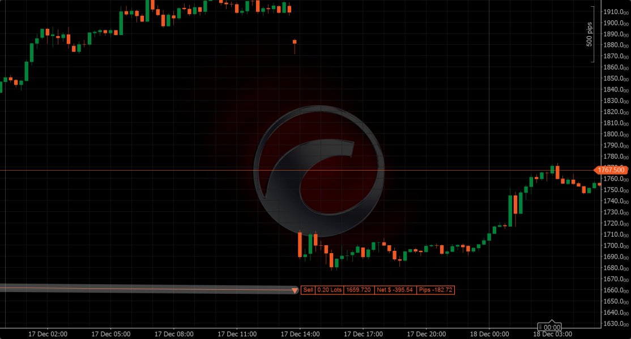The height and width of the screenshot is (339, 631).
Task: Click the sell position arrow marker
Action: point(295,290)
